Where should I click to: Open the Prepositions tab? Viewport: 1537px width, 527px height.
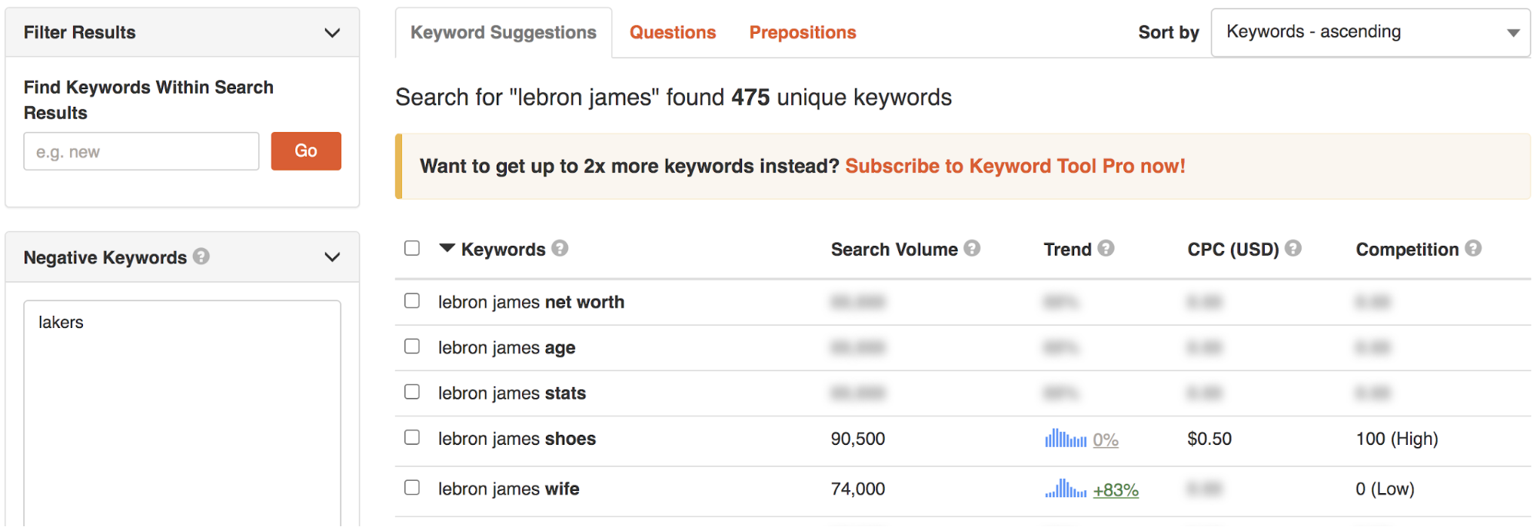click(x=802, y=32)
